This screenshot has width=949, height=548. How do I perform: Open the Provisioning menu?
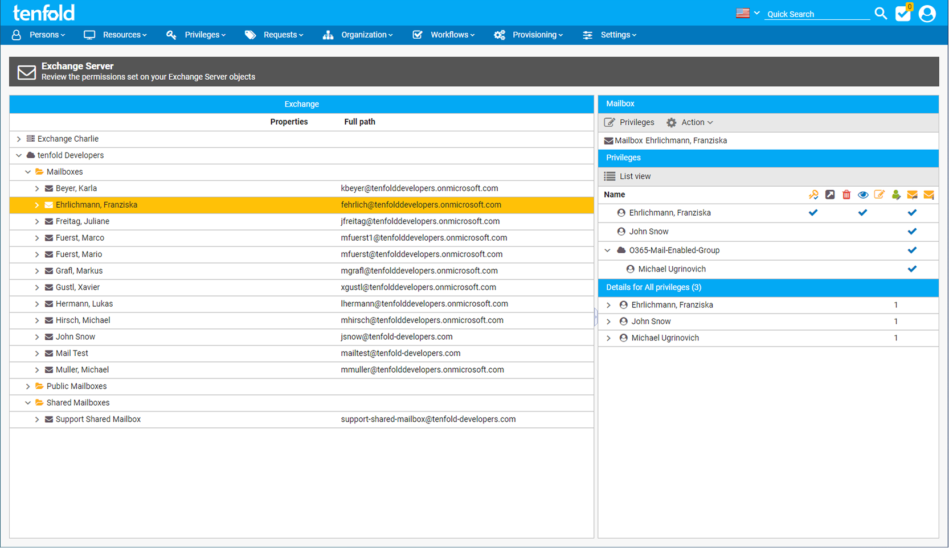tap(529, 35)
